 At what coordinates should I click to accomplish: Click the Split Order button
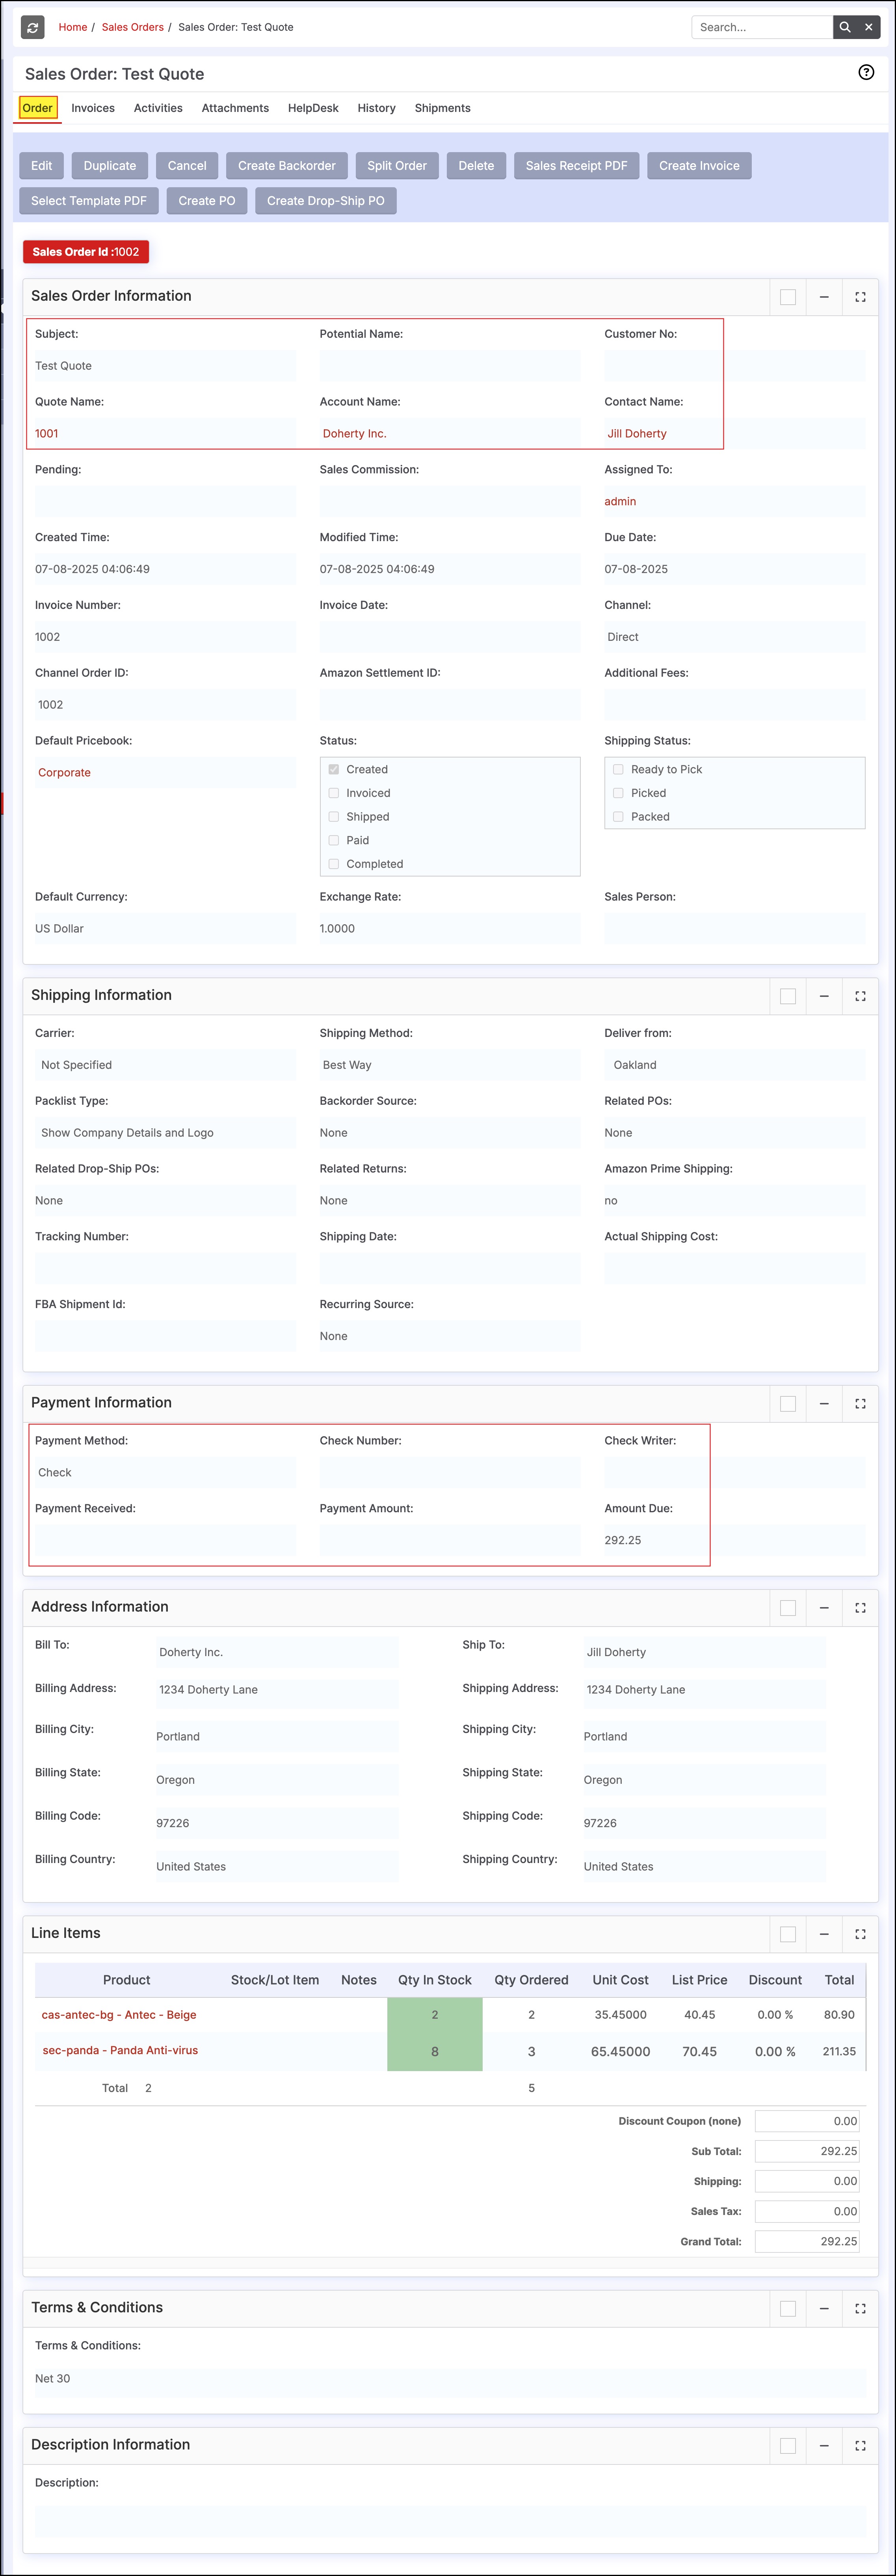(397, 166)
